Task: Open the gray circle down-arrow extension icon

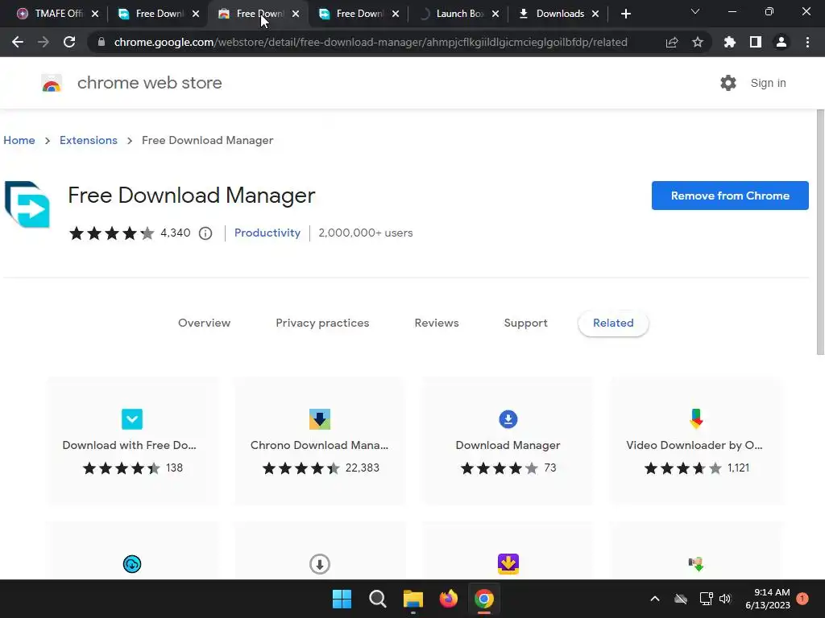Action: point(320,564)
